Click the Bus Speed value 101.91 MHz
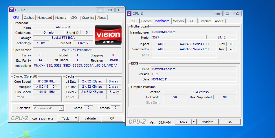 tap(47, 92)
